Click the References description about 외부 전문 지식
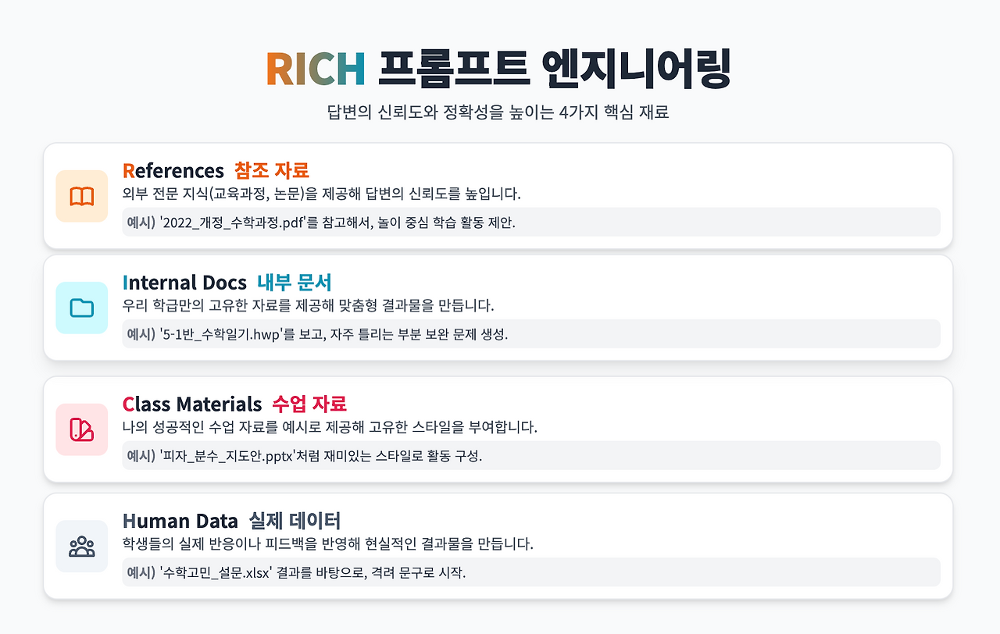The image size is (1000, 634). point(322,194)
